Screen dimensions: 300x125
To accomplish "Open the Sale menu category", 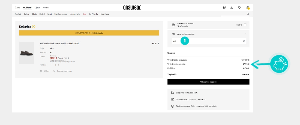I will click(84, 14).
